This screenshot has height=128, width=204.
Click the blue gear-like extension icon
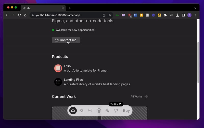tap(154, 15)
